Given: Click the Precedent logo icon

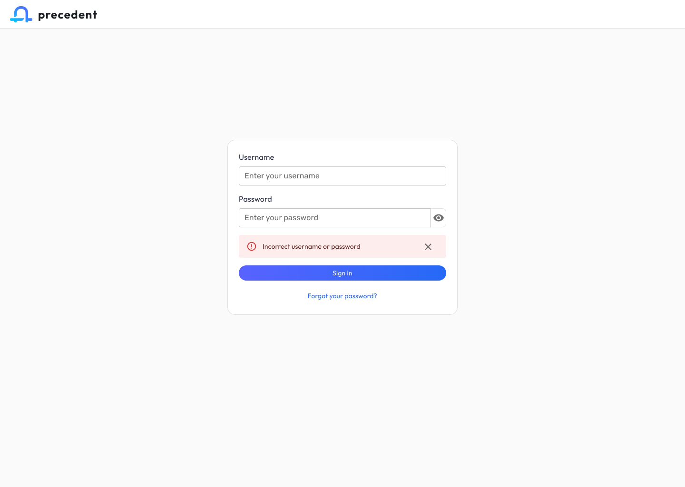Looking at the screenshot, I should pyautogui.click(x=21, y=14).
